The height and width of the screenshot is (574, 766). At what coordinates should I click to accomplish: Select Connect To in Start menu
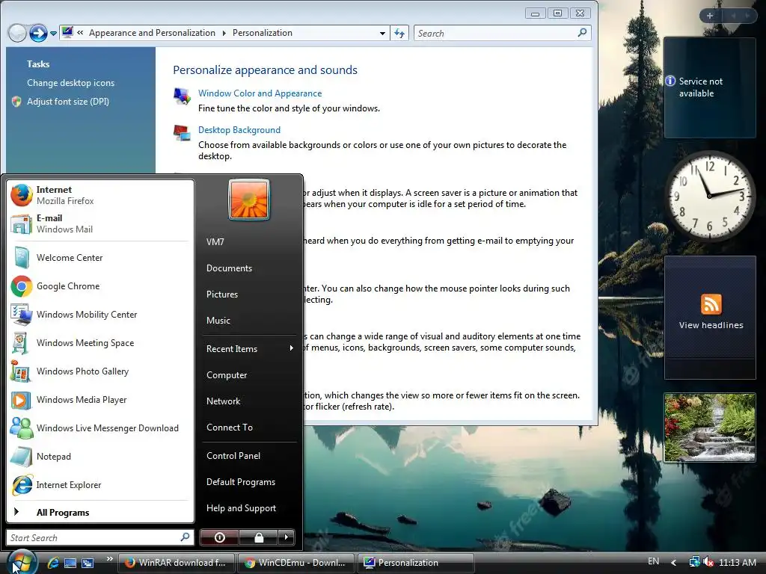(x=248, y=427)
